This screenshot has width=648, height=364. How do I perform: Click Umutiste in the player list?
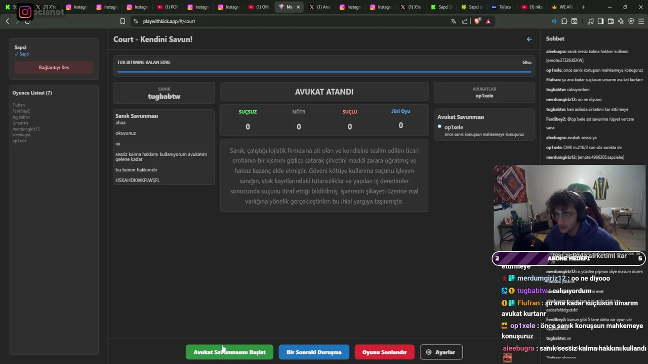click(x=21, y=123)
